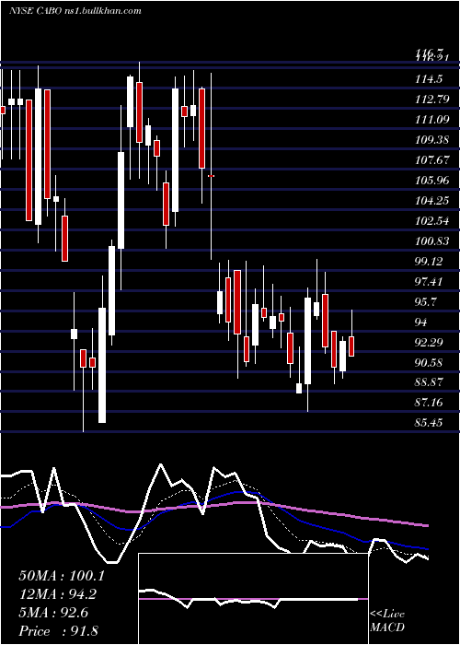Select the 102.54 price axis label
This screenshot has width=460, height=645.
pyautogui.click(x=431, y=221)
